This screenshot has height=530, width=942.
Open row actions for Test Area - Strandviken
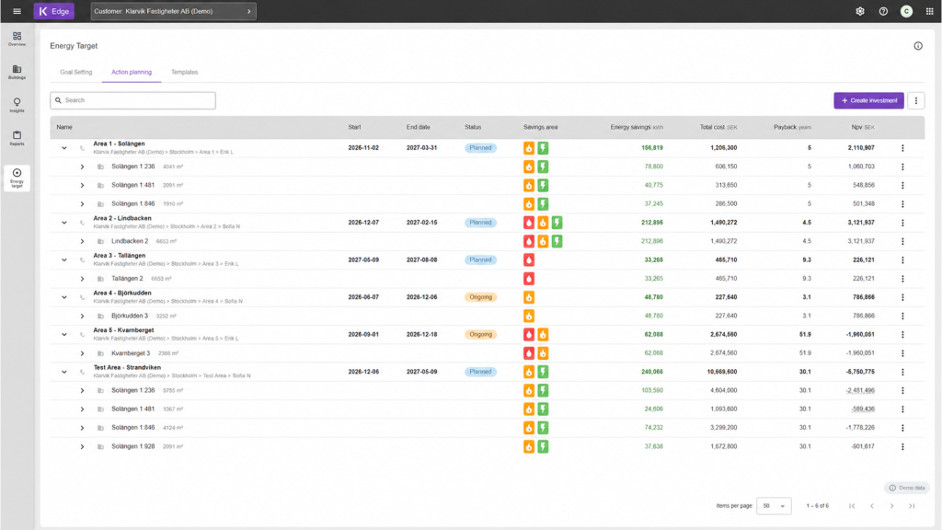(x=902, y=372)
